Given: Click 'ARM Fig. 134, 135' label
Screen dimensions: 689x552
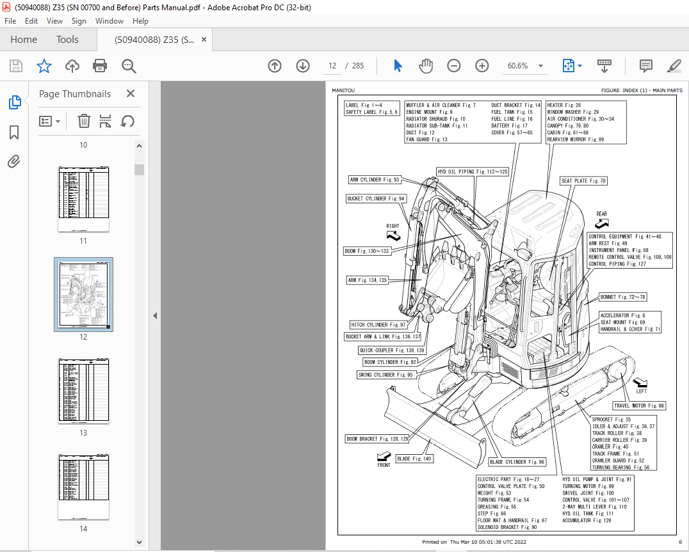Looking at the screenshot, I should (x=368, y=280).
